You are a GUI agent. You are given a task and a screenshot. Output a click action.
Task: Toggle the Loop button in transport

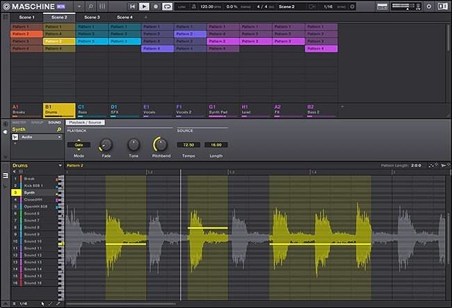[168, 6]
